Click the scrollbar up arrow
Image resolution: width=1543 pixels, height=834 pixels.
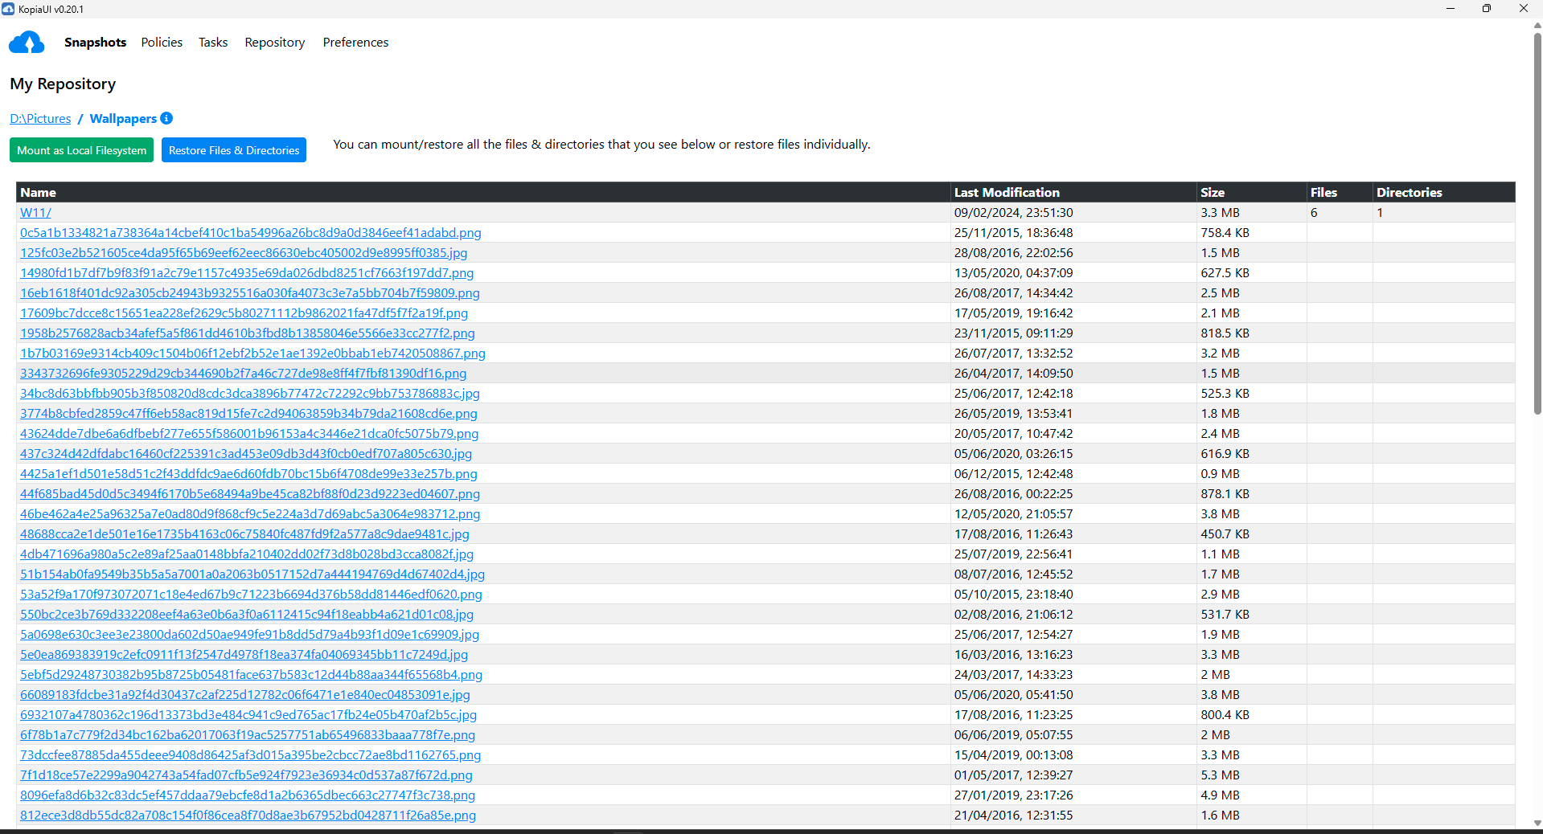tap(1537, 25)
